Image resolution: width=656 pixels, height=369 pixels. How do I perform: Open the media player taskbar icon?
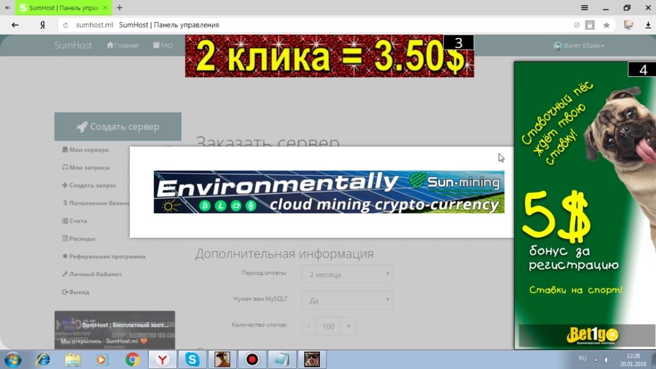[101, 359]
